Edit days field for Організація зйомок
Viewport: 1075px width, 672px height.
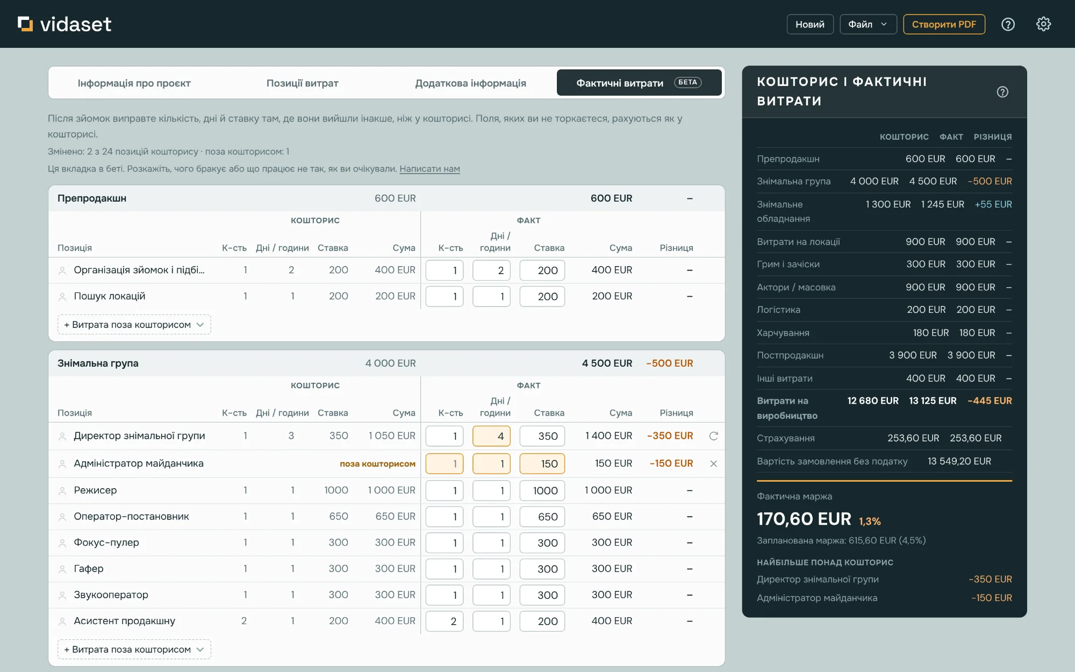tap(491, 270)
